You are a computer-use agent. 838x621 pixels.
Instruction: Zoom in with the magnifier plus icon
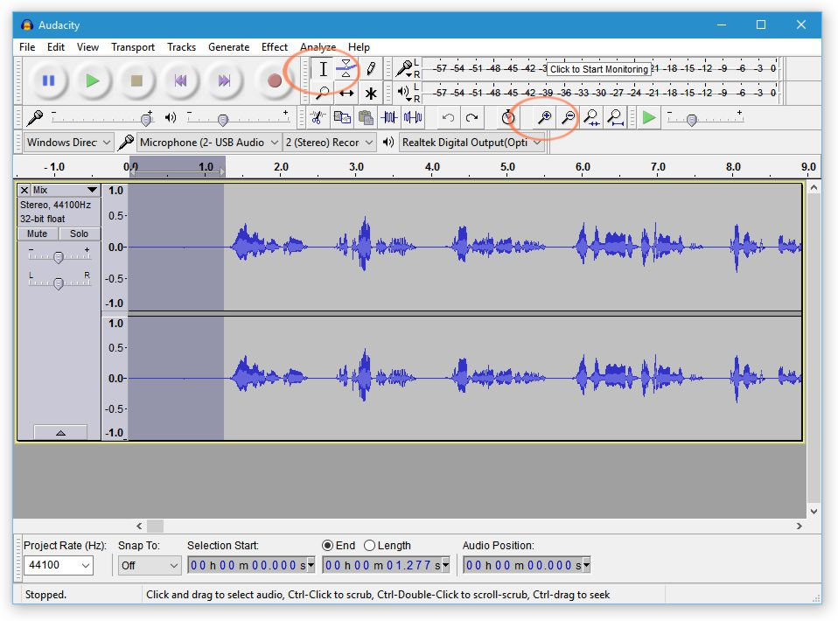pos(545,117)
